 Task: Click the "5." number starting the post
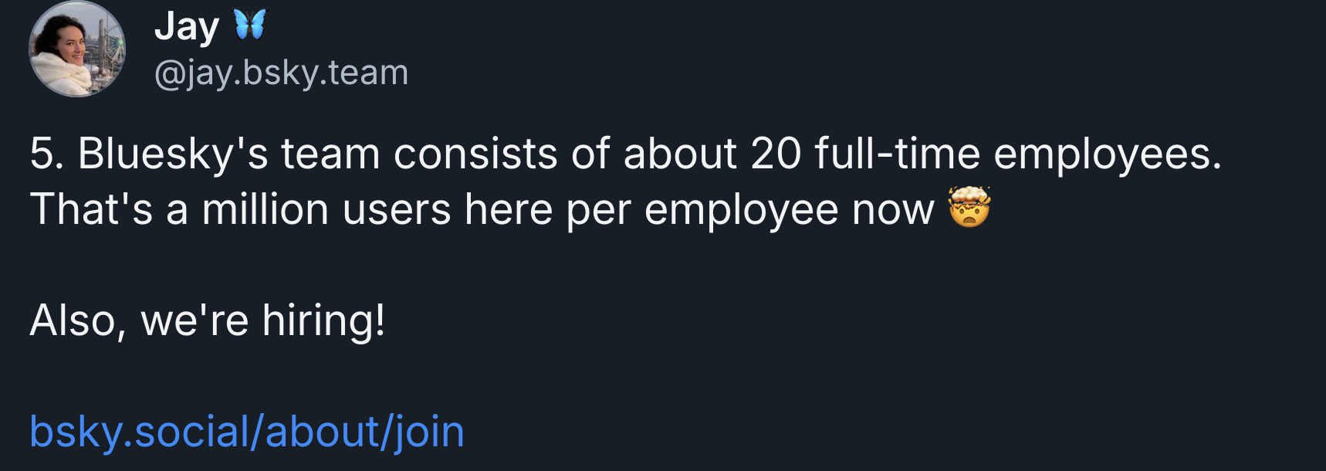(46, 153)
